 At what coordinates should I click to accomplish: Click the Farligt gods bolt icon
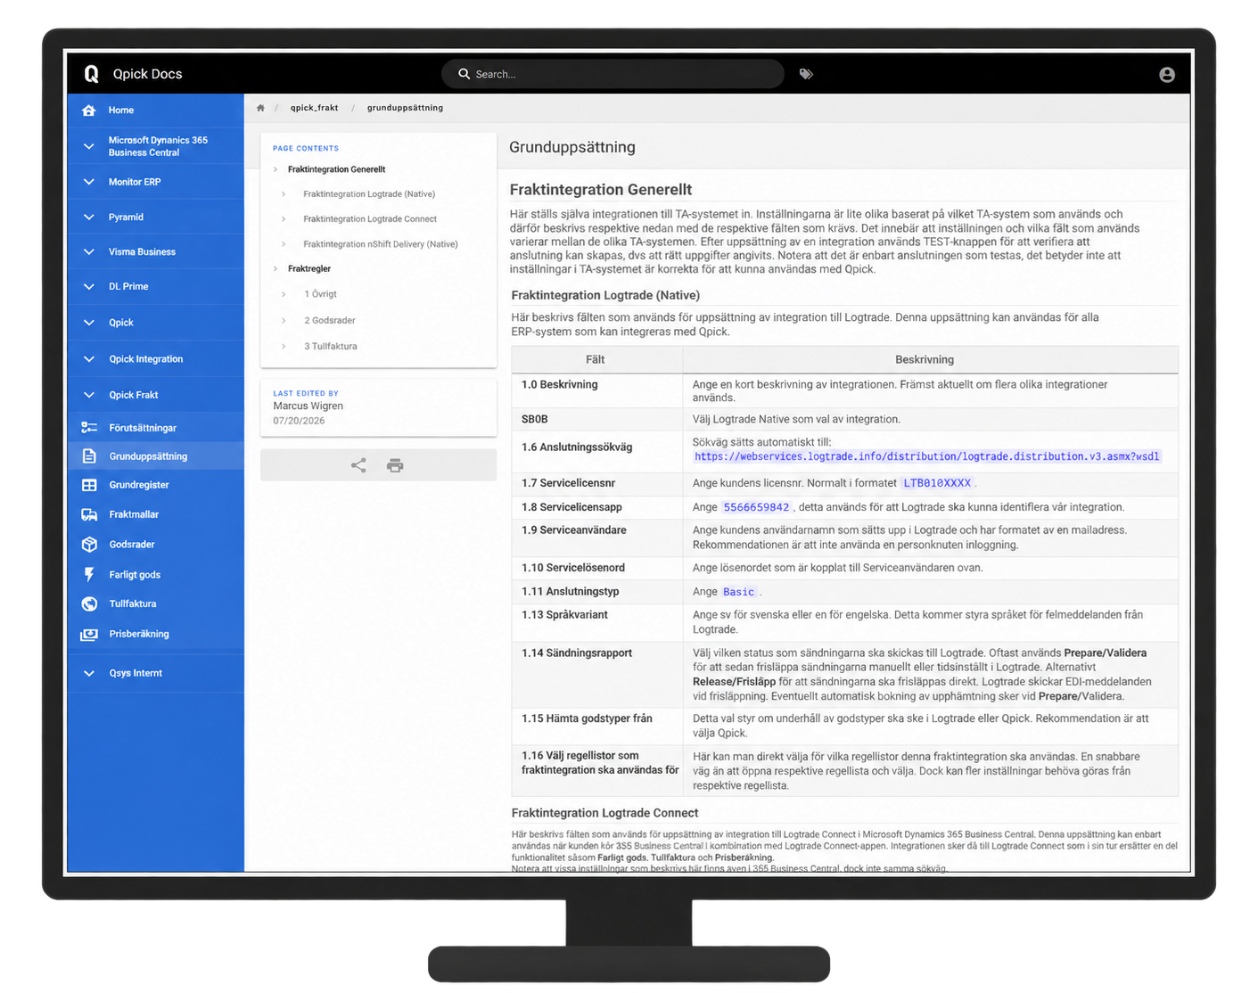[89, 575]
